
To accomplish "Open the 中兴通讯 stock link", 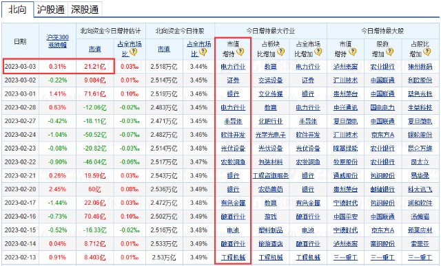I will [345, 107].
